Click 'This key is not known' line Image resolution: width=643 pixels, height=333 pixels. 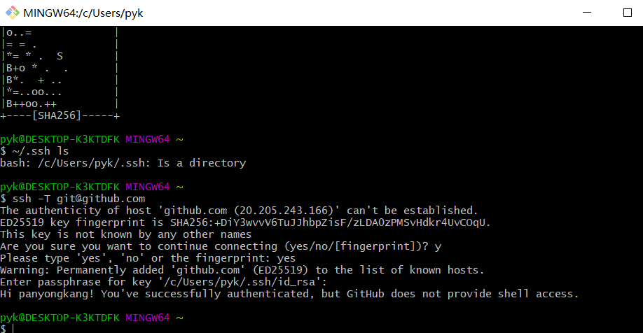(x=125, y=234)
